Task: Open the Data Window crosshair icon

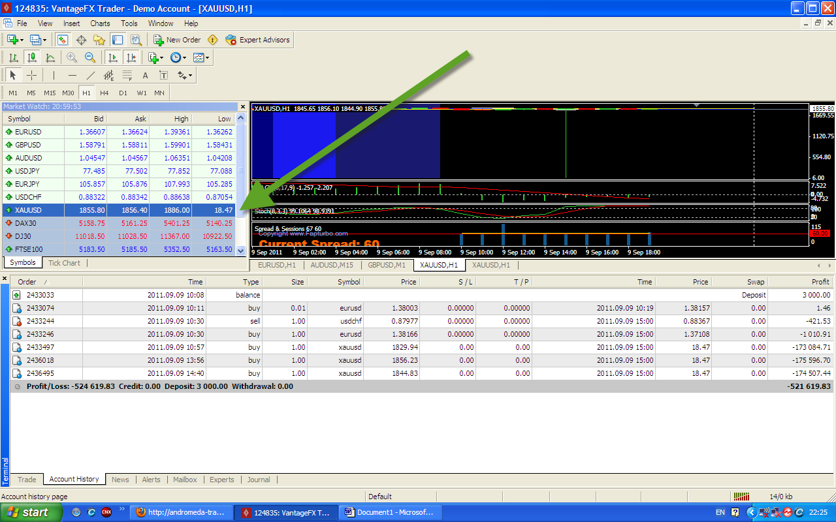Action: (82, 40)
